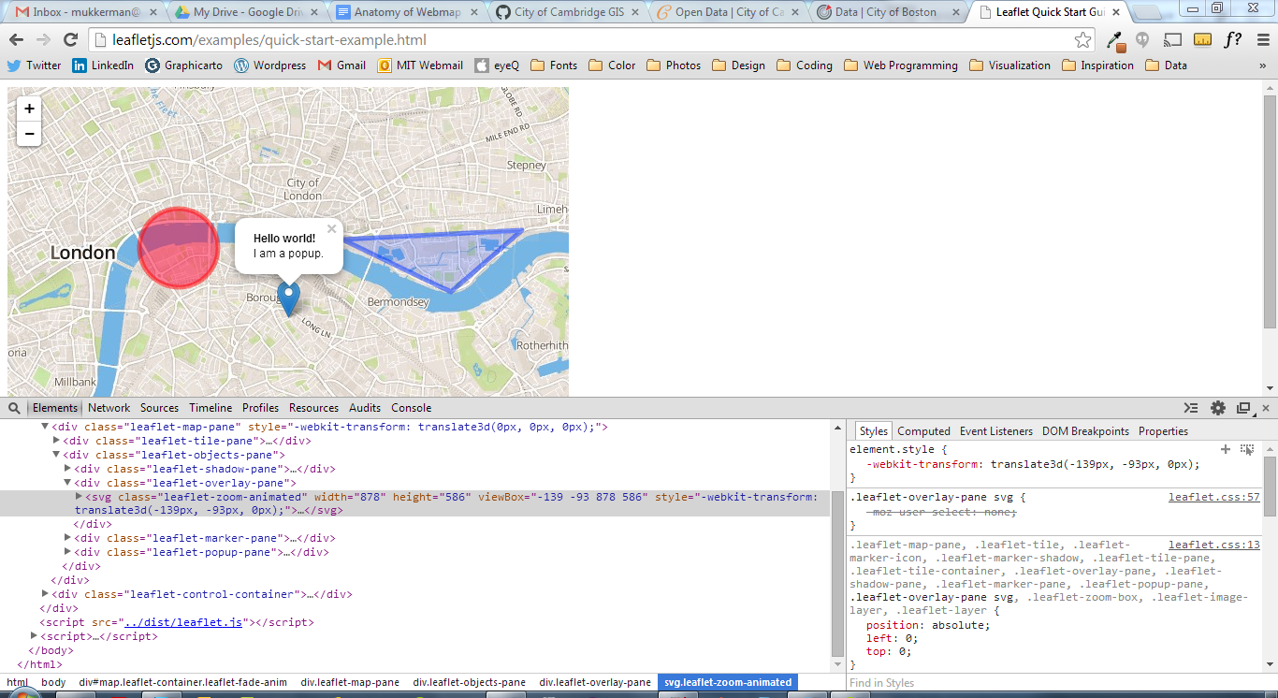1278x698 pixels.
Task: Open the LinkedIn bookmark
Action: (103, 65)
